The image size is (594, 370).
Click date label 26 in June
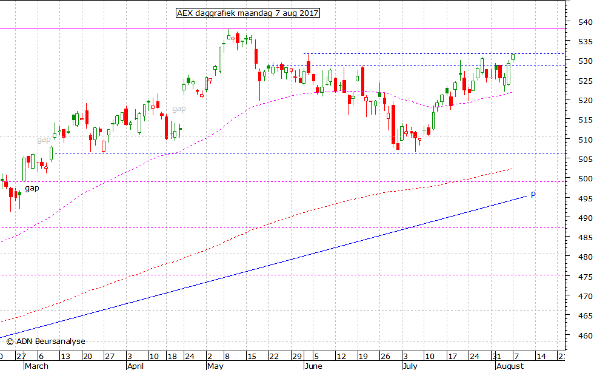(385, 357)
